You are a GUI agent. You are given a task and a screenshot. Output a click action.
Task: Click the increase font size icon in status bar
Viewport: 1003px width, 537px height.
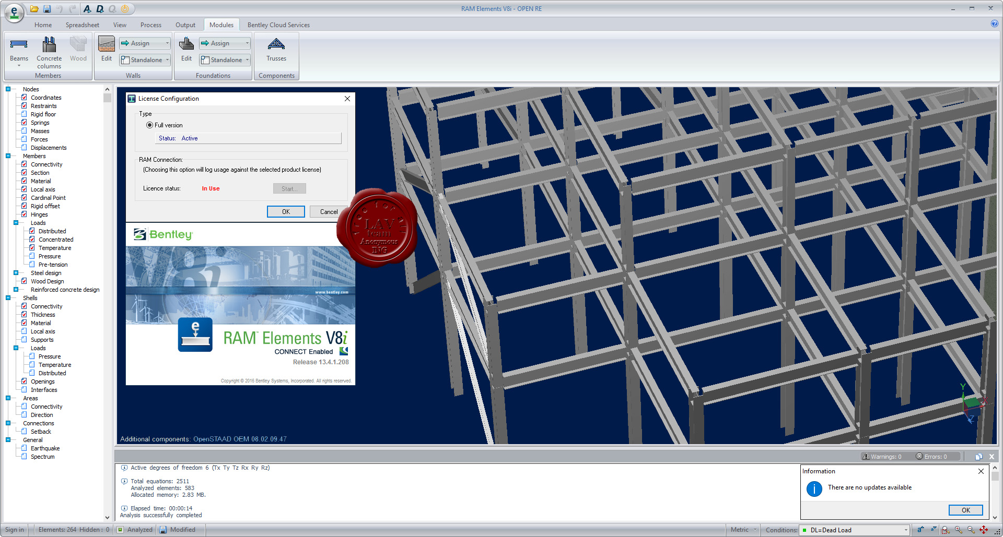921,530
